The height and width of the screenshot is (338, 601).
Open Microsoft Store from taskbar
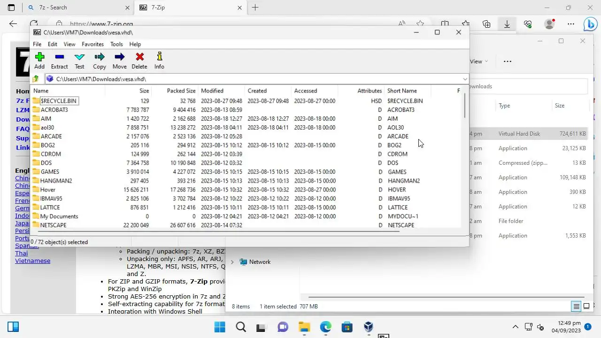click(347, 327)
